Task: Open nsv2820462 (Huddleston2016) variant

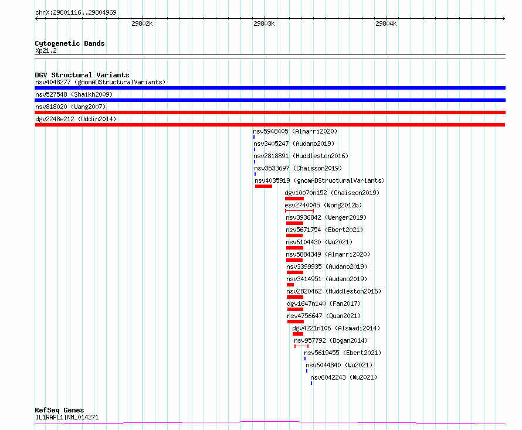Action: [334, 291]
